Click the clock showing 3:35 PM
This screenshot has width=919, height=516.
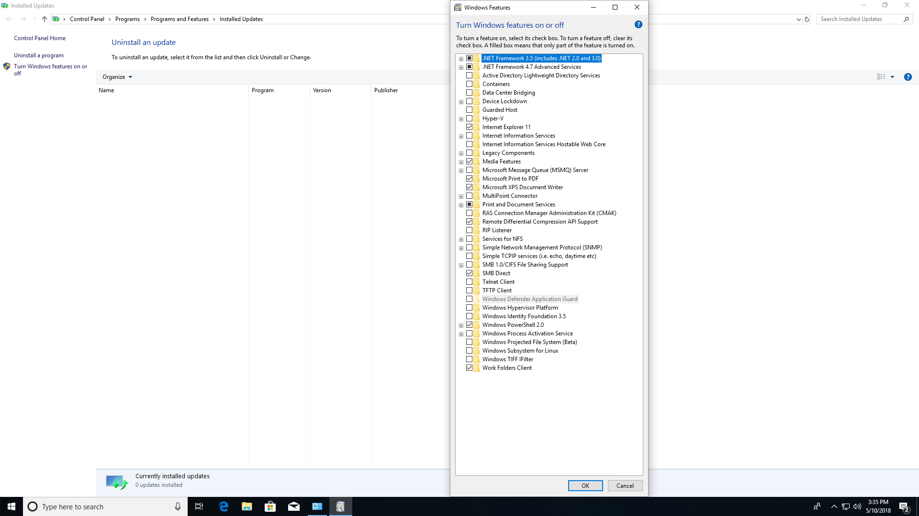[878, 502]
